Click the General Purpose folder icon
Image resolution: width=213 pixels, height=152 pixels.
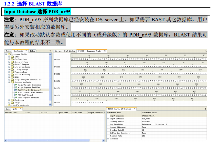click(12, 65)
